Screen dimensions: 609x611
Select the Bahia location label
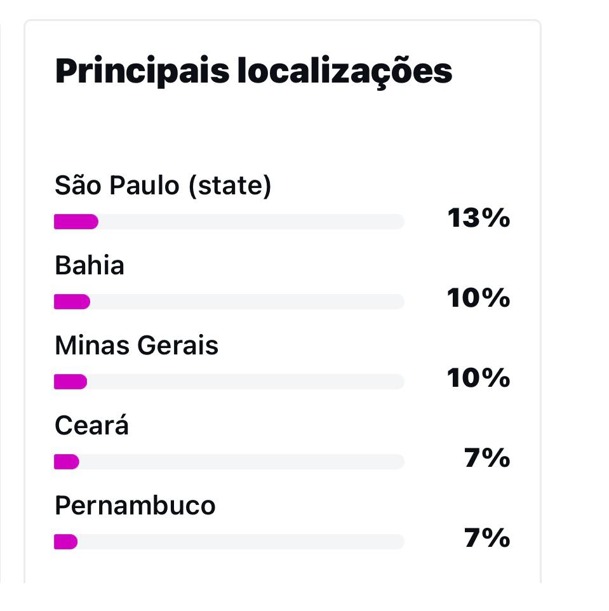pyautogui.click(x=90, y=265)
